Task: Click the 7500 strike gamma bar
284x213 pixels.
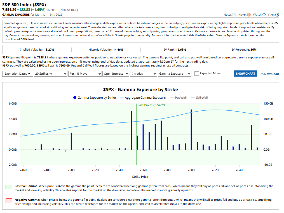Action: 71,141
